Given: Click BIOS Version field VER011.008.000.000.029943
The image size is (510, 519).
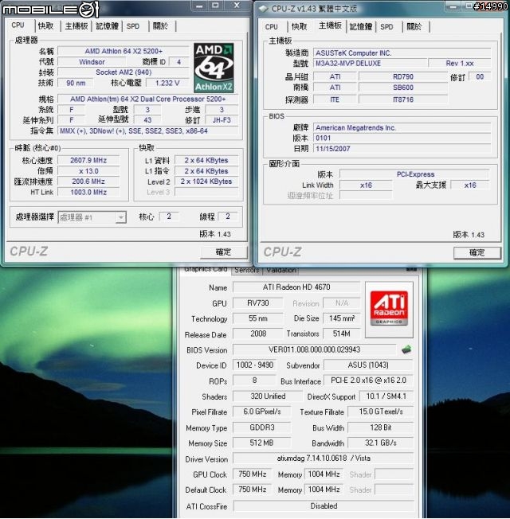Looking at the screenshot, I should 314,349.
